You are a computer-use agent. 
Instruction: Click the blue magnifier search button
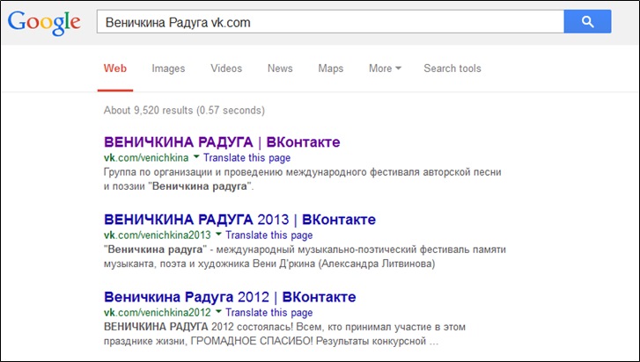(x=587, y=22)
